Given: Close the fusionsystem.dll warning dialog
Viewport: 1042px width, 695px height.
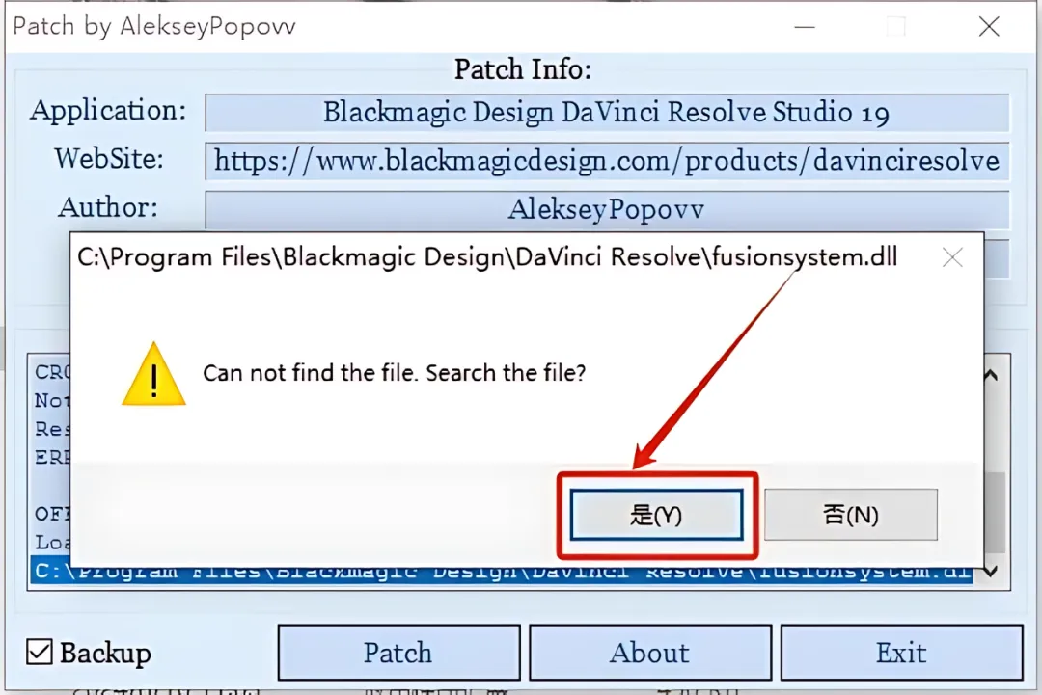Looking at the screenshot, I should [952, 257].
